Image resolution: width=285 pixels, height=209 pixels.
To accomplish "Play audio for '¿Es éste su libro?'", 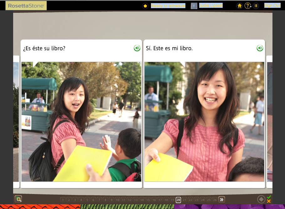I will 137,48.
